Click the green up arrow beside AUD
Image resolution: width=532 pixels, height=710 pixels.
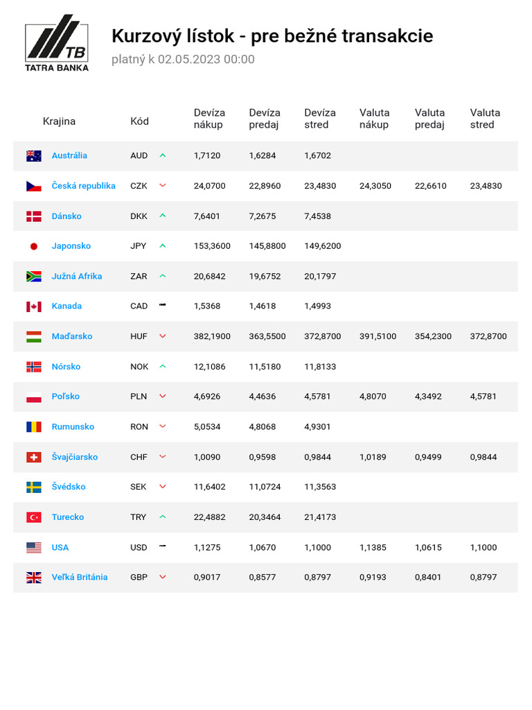(x=163, y=155)
